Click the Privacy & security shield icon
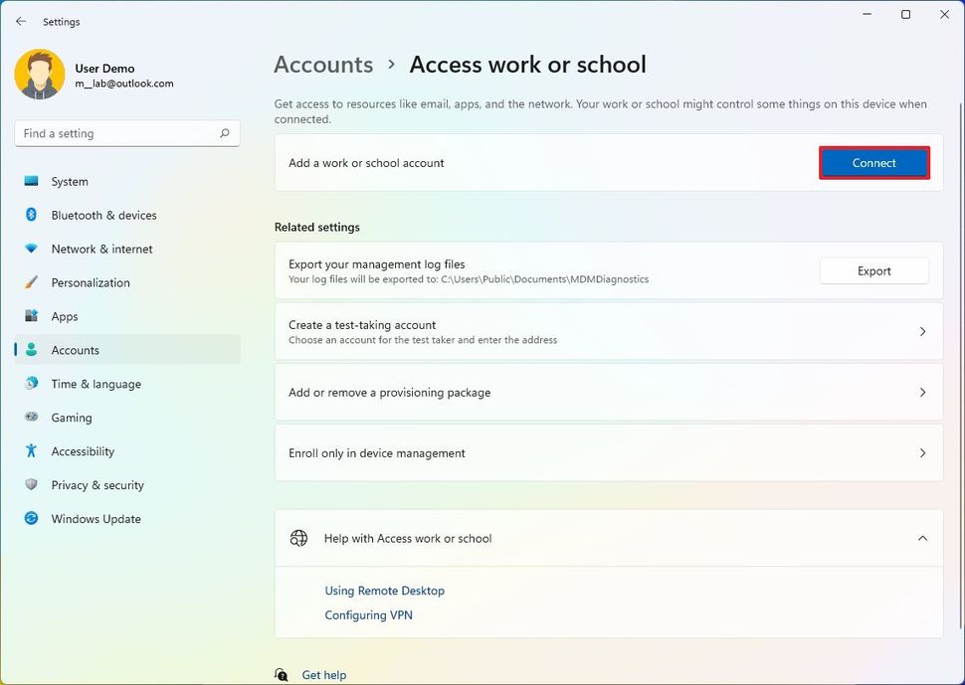Image resolution: width=965 pixels, height=685 pixels. [x=32, y=485]
